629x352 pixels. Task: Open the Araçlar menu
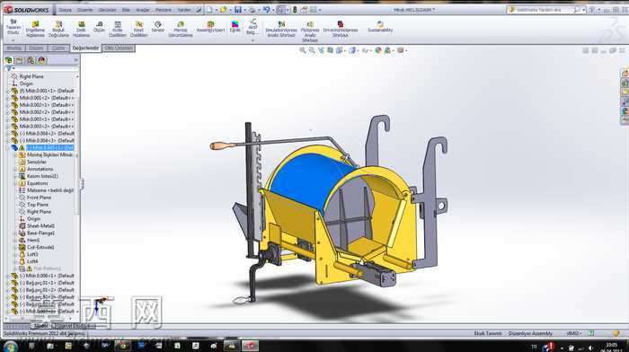click(x=142, y=10)
